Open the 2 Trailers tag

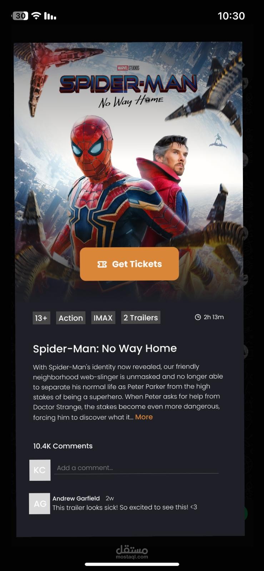141,317
